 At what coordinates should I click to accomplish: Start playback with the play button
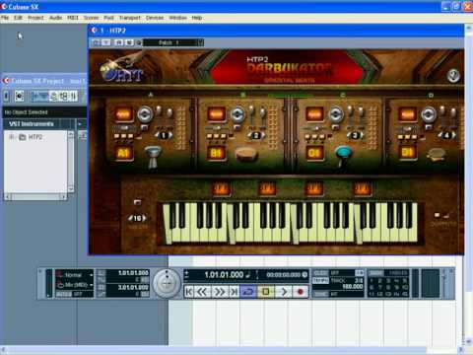(284, 292)
